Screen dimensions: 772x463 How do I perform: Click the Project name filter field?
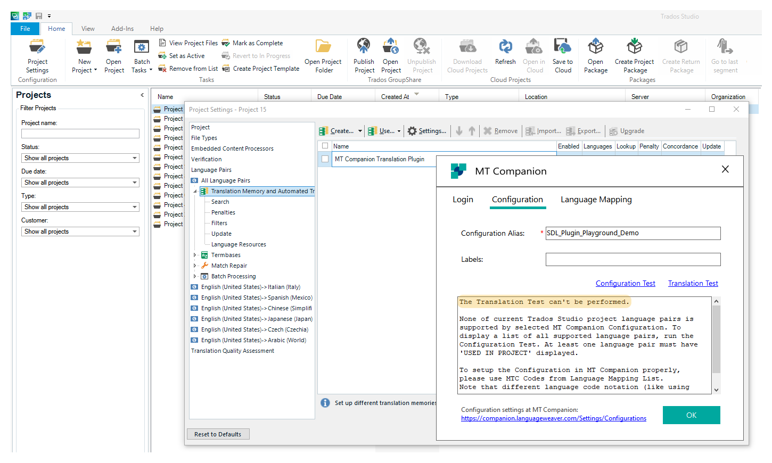[x=80, y=134]
